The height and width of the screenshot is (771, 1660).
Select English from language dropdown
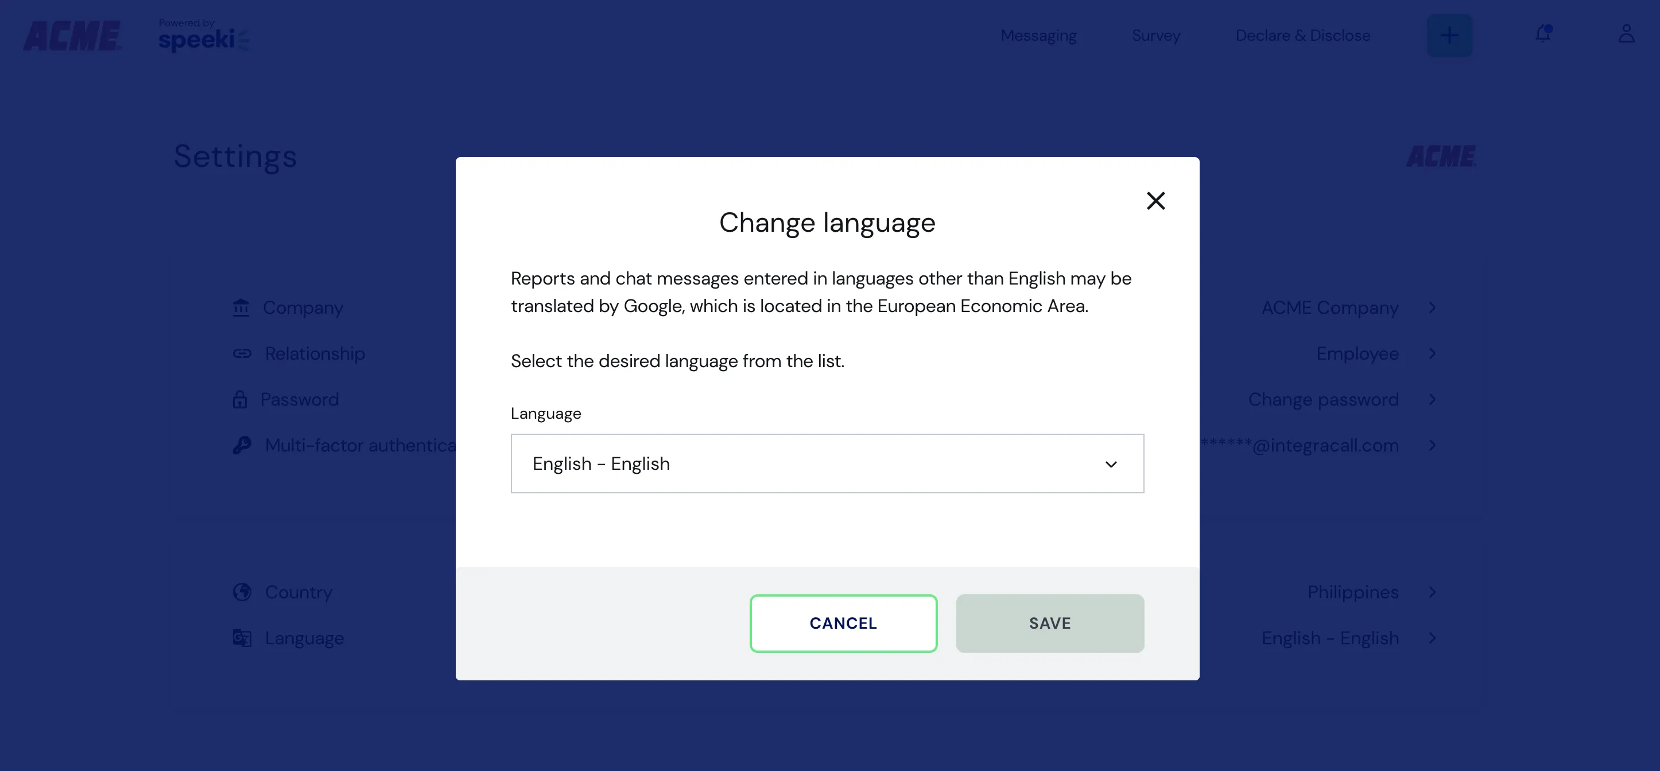828,464
